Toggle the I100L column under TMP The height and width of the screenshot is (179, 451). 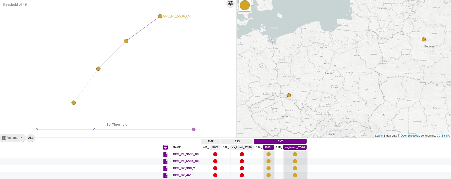tap(215, 147)
